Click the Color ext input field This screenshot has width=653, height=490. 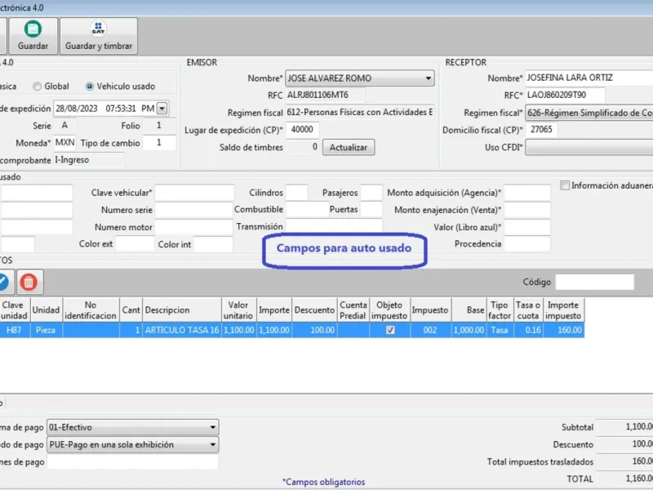pos(135,244)
